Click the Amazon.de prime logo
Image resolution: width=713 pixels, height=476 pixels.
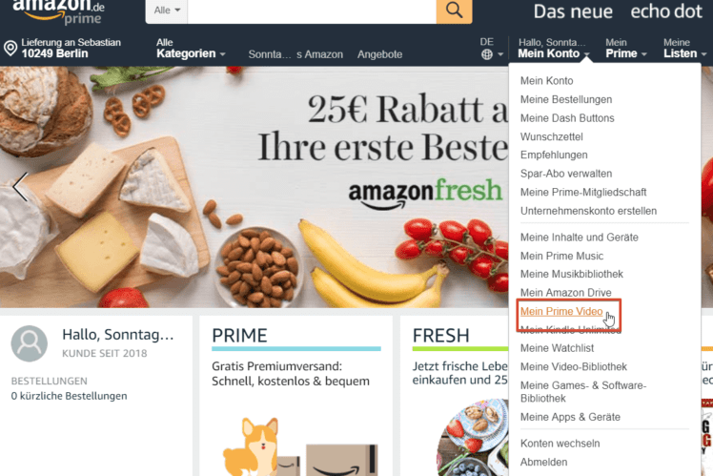click(x=59, y=12)
